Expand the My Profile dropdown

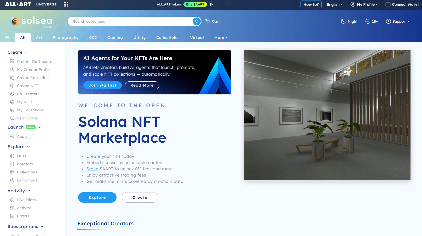click(x=364, y=4)
